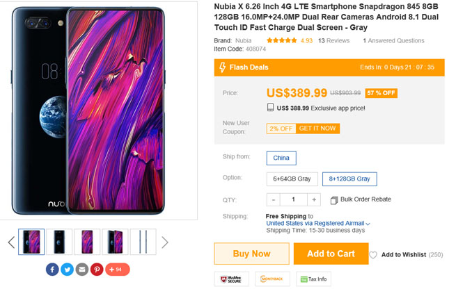Click the orange plus share counter

coord(117,269)
